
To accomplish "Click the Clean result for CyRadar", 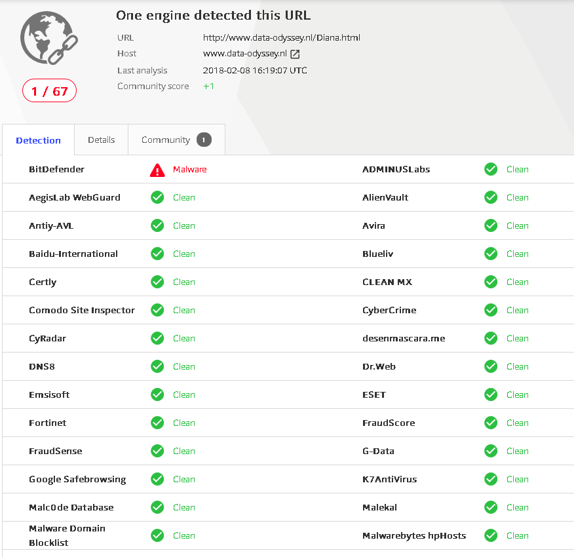I will [x=183, y=338].
